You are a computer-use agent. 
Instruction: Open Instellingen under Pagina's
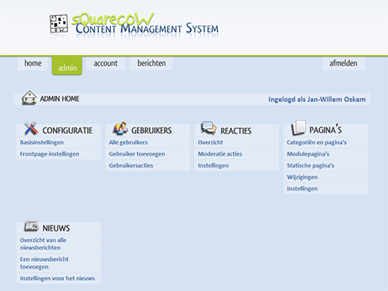pos(302,189)
